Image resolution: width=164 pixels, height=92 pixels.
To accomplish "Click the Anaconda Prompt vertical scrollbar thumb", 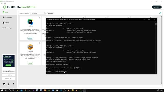I will [x=156, y=24].
